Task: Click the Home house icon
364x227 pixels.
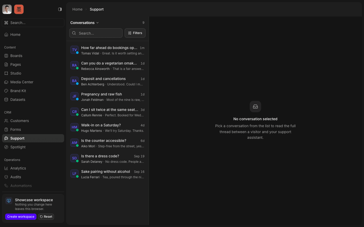Action: (x=6, y=35)
